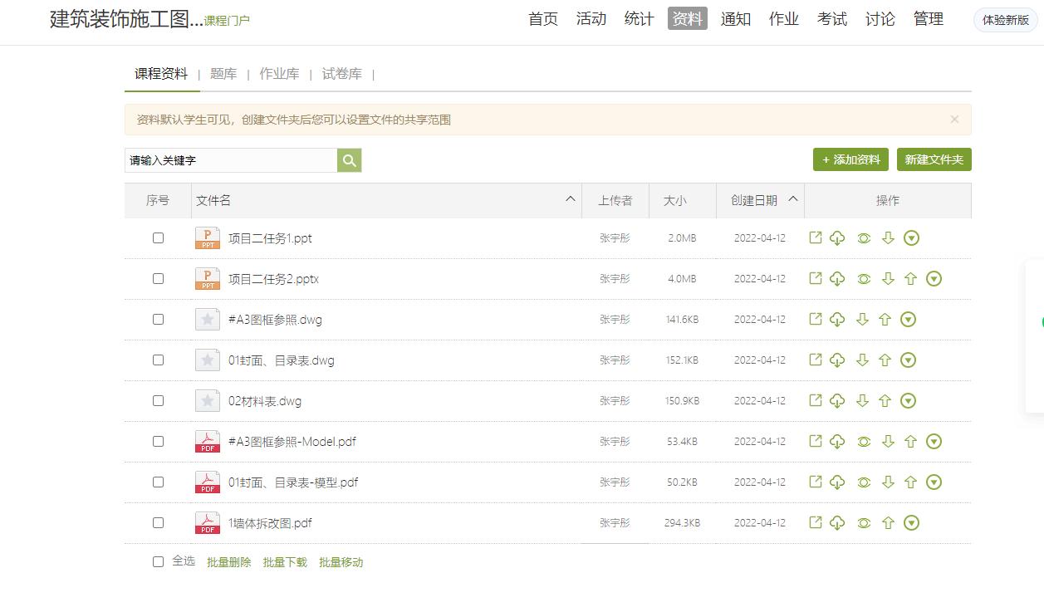The image size is (1044, 607).
Task: Click the 体验新版 button
Action: click(1006, 20)
